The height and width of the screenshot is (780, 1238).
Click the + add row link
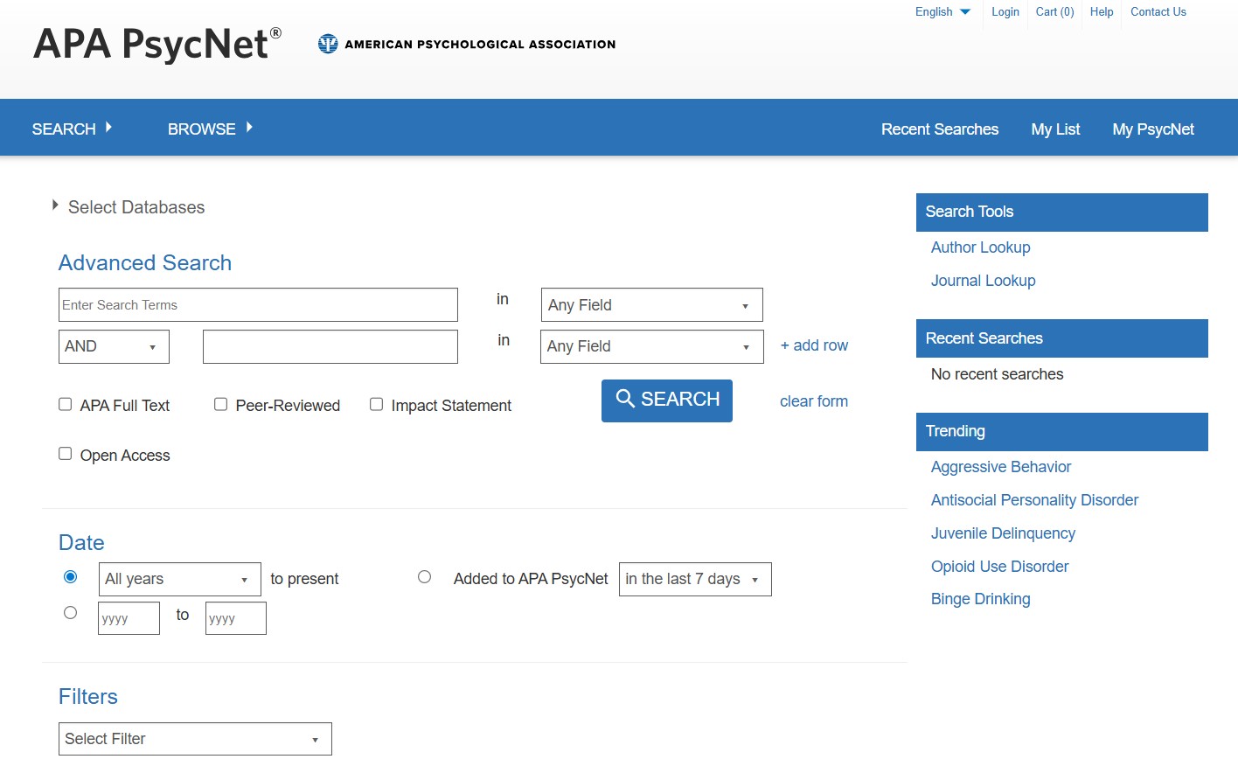click(x=814, y=345)
